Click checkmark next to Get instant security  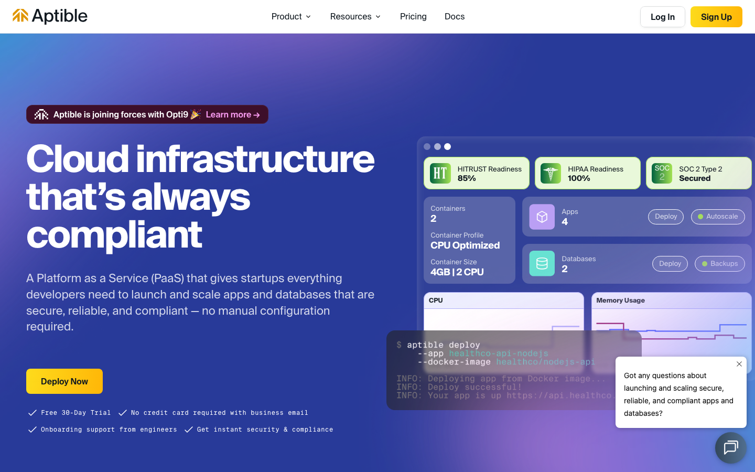189,430
